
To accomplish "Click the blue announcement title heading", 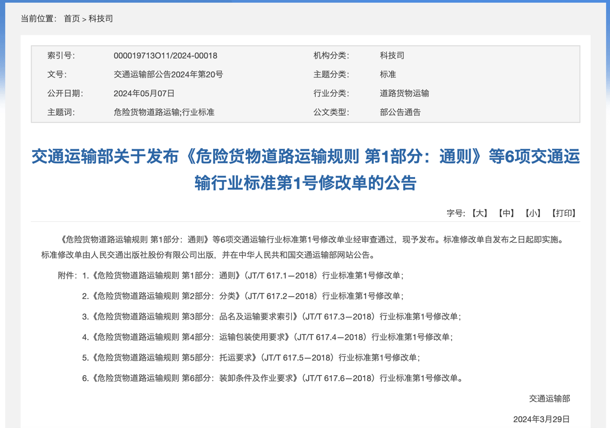I will click(x=305, y=169).
